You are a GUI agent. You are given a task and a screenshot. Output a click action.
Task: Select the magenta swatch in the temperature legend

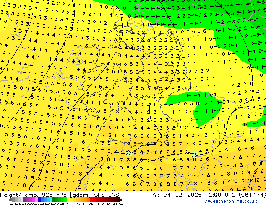tap(34, 200)
